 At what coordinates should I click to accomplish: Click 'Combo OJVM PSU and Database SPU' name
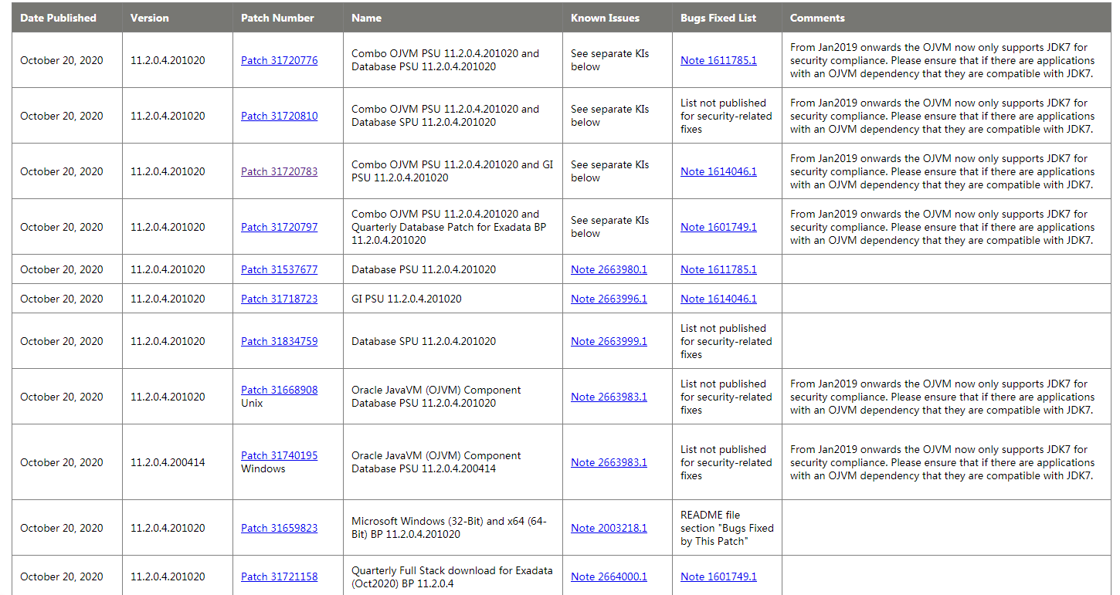pyautogui.click(x=445, y=116)
